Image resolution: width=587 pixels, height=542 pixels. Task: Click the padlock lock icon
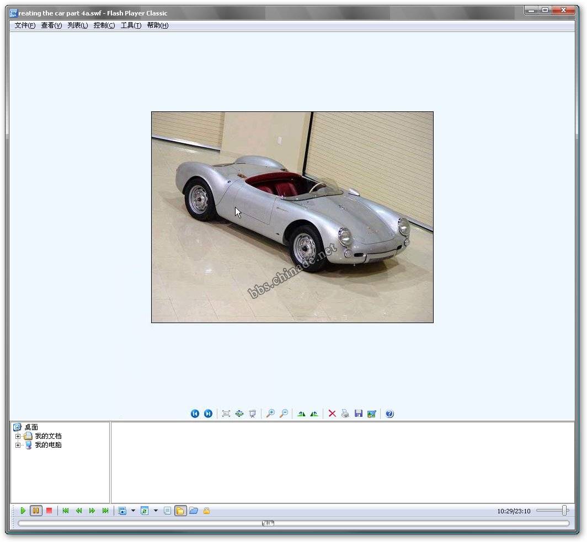point(206,511)
